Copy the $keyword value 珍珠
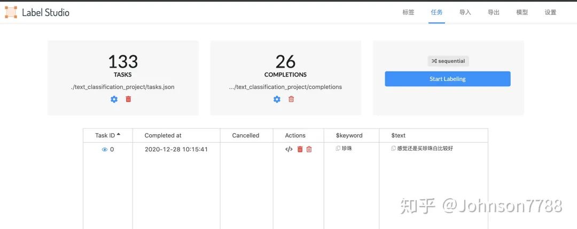This screenshot has width=577, height=229. (x=338, y=149)
